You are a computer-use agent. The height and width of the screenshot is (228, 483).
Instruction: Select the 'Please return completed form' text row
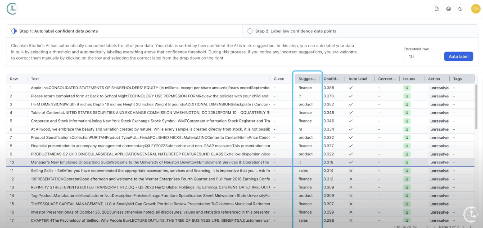tap(240, 96)
